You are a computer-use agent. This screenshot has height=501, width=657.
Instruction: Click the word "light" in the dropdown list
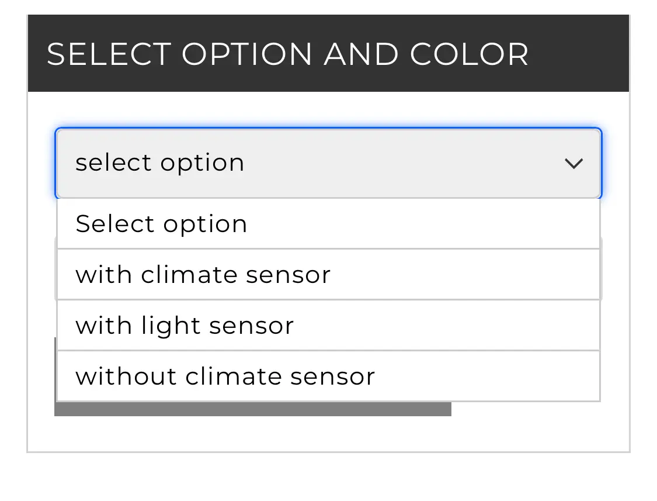171,326
